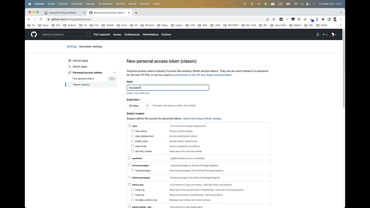This screenshot has width=370, height=208.
Task: Check the admin:org scope
Action: click(x=129, y=184)
